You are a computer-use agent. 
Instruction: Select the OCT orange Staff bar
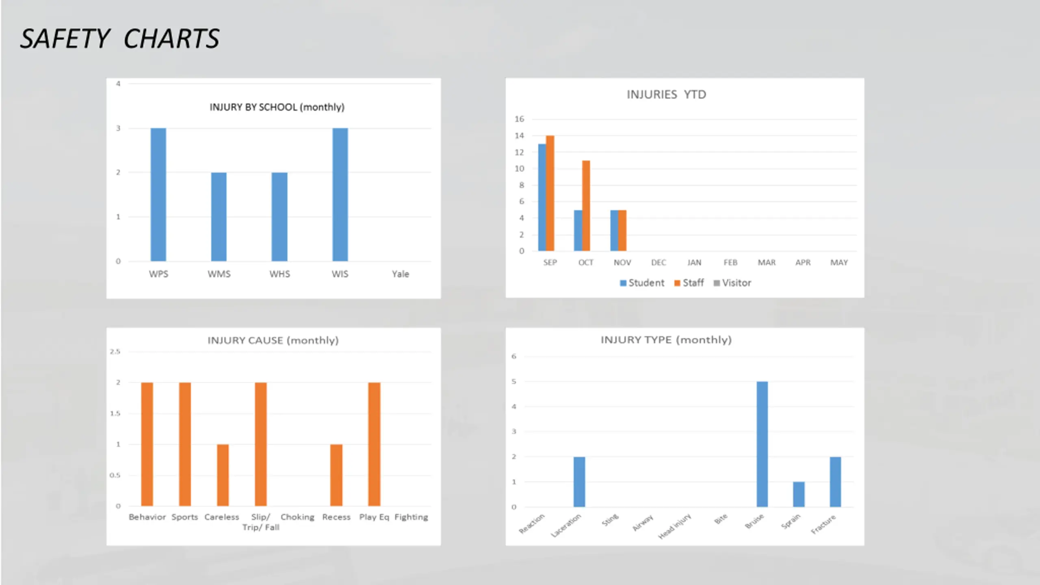[x=586, y=206]
